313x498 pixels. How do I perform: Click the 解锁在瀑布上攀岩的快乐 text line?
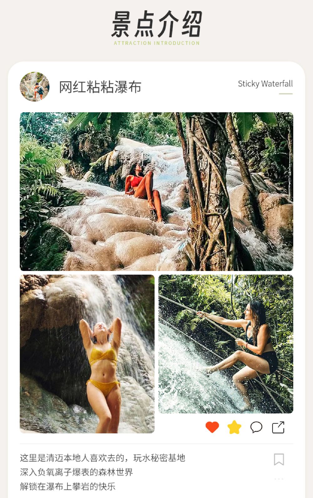[68, 486]
